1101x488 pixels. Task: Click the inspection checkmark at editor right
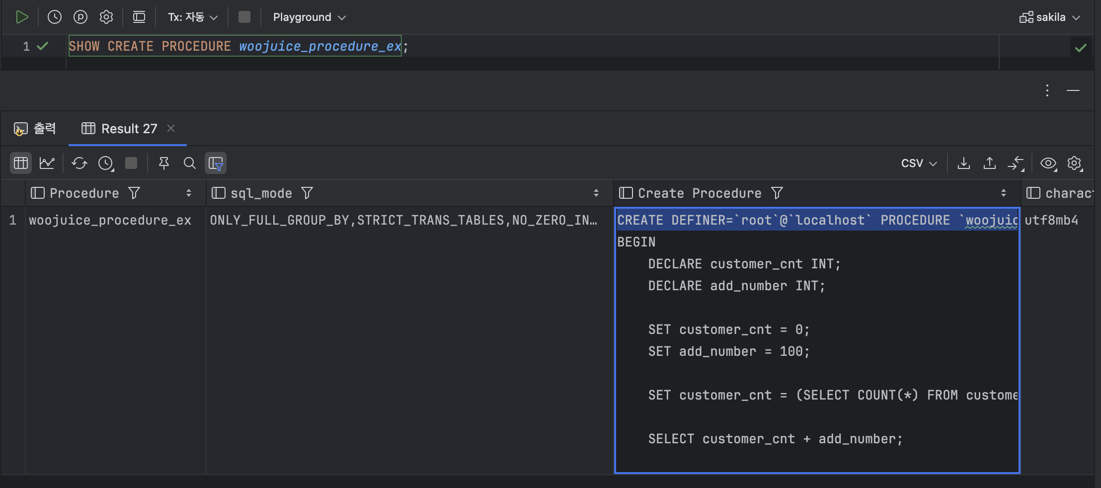[1081, 48]
